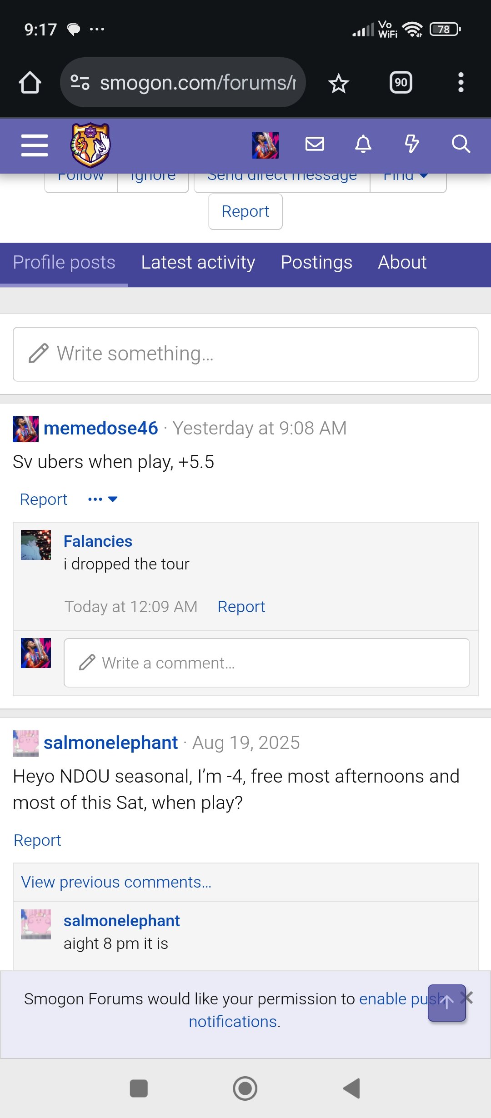Click the Report button below profile actions

(245, 212)
